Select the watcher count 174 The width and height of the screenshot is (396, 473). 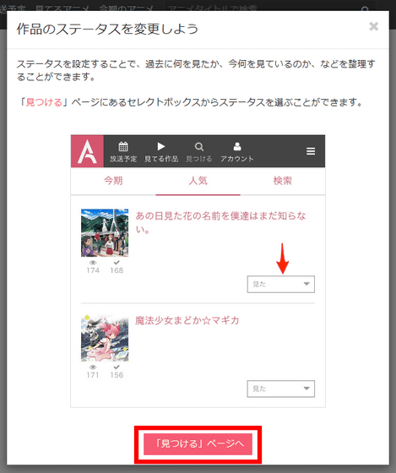coord(93,270)
